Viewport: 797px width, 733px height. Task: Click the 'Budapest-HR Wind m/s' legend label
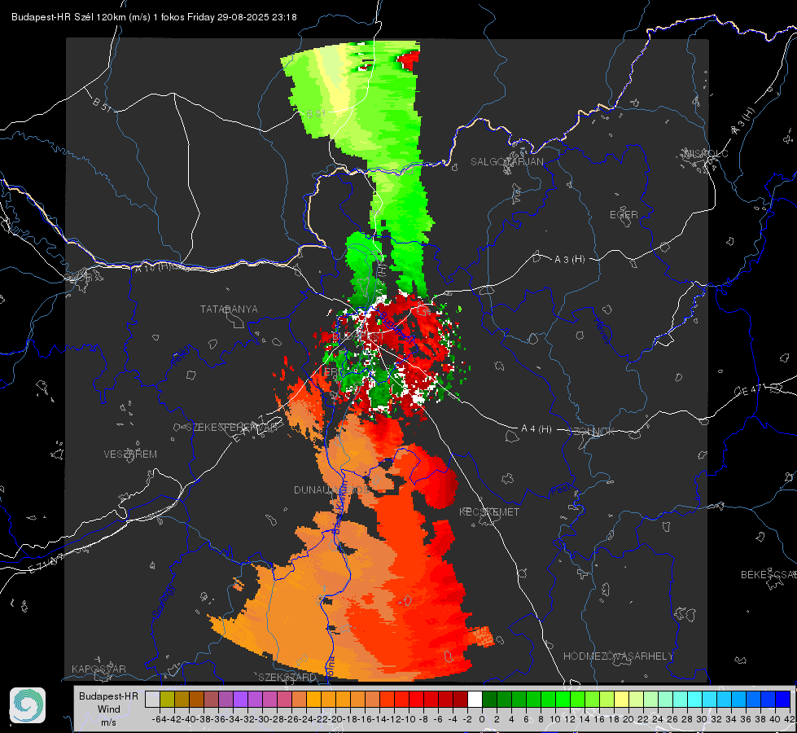tap(108, 709)
